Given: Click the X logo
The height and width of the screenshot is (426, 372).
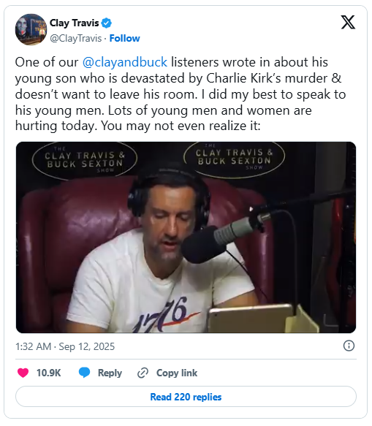Looking at the screenshot, I should (348, 22).
